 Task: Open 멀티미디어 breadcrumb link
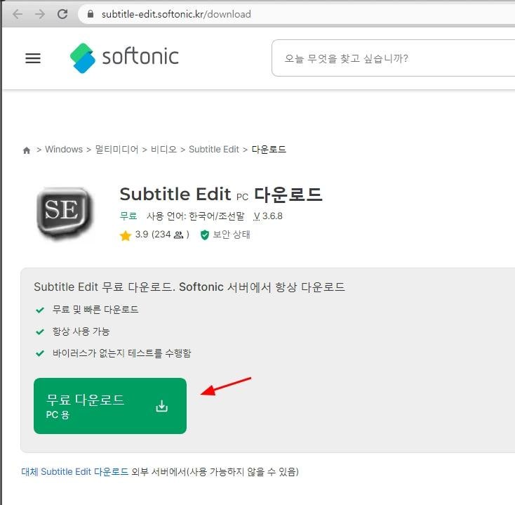tap(116, 150)
